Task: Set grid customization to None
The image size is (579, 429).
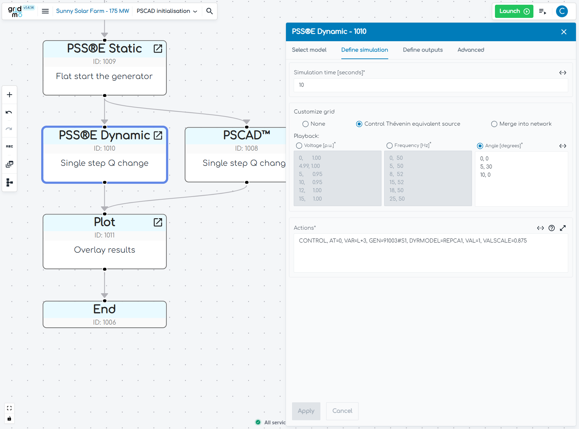Action: click(x=305, y=124)
